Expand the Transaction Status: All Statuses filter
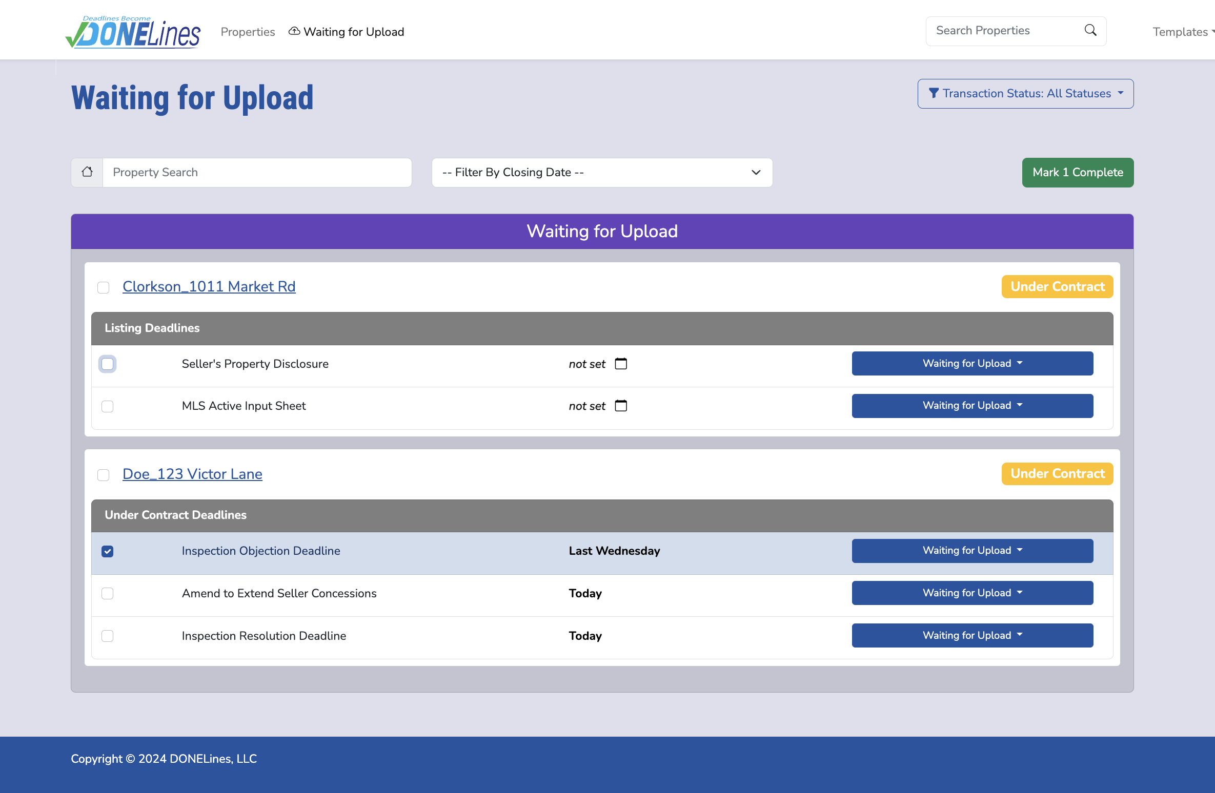 1025,93
